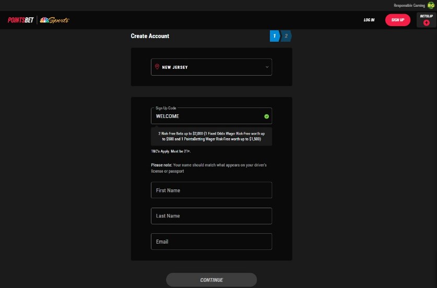This screenshot has width=437, height=288.
Task: Expand the New Jersey state dropdown
Action: [x=211, y=67]
